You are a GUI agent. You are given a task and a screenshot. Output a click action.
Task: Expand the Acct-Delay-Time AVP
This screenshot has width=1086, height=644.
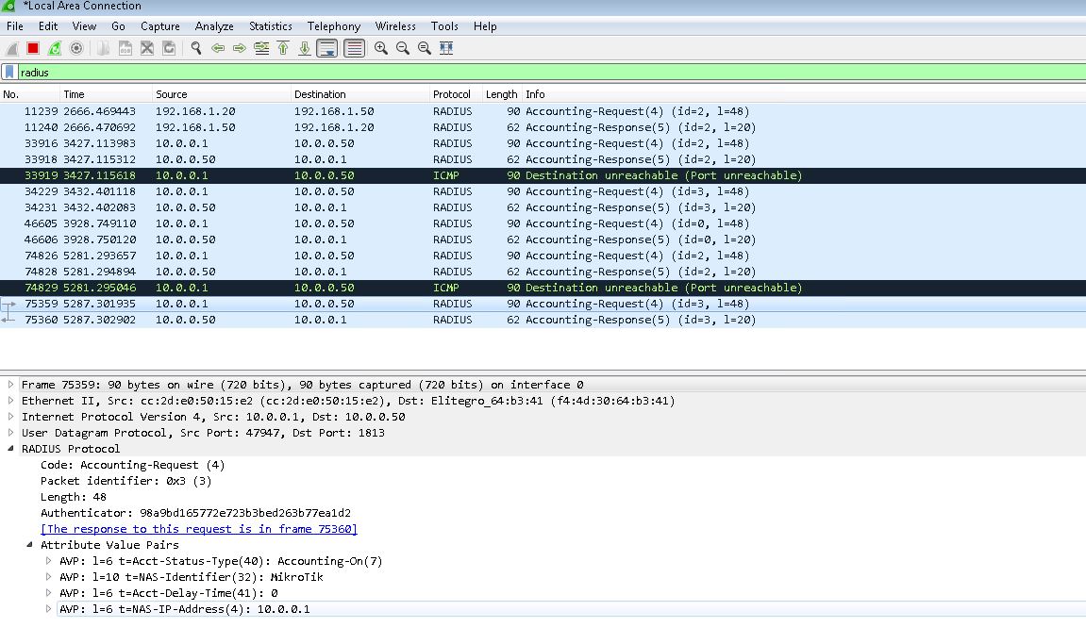pyautogui.click(x=48, y=593)
